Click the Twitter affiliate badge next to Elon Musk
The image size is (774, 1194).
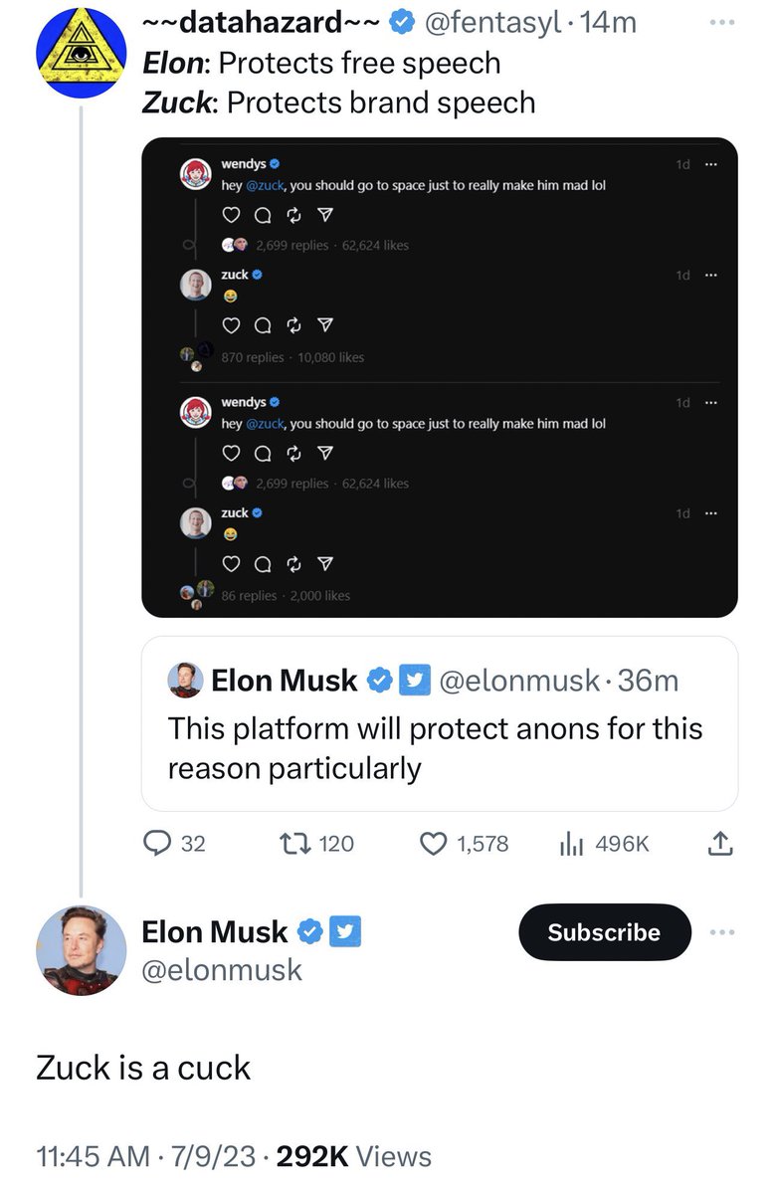point(344,932)
